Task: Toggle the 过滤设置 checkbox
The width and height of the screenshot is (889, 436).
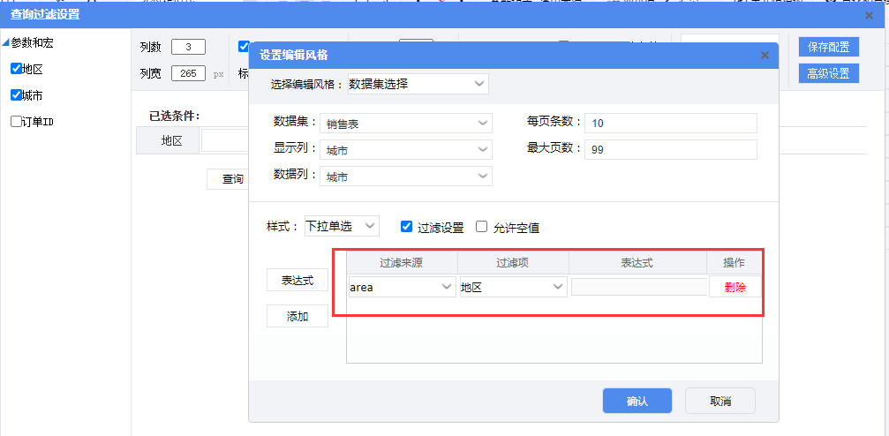Action: click(x=406, y=227)
